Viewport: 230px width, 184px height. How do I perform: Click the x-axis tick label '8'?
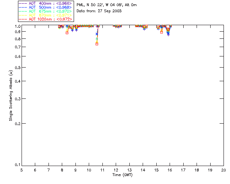pos(62,170)
